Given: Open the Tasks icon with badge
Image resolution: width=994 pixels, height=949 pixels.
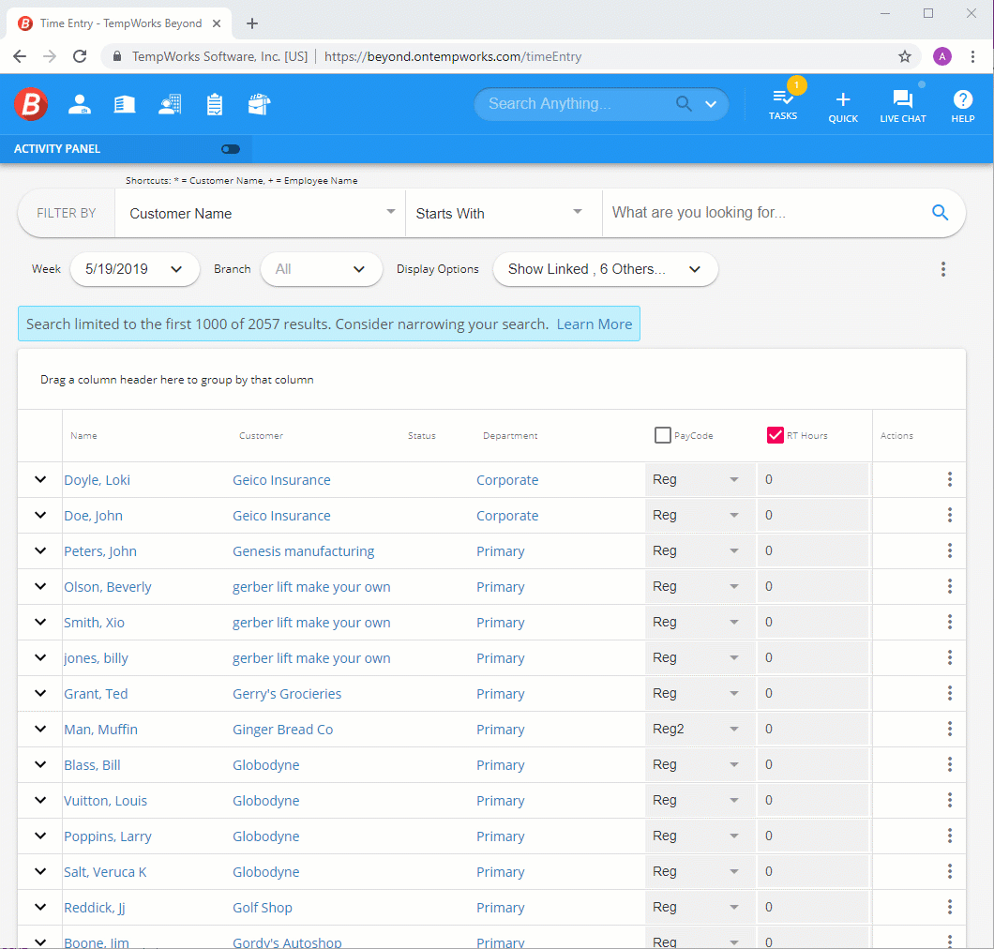Looking at the screenshot, I should pos(783,105).
